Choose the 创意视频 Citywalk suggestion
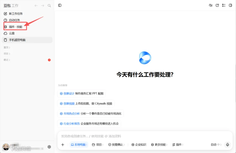Image resolution: width=236 pixels, height=153 pixels. tap(86, 104)
